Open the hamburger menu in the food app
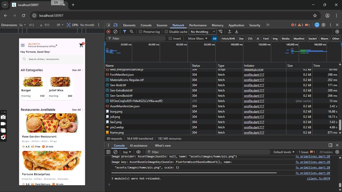342x192 pixels. [x=23, y=45]
